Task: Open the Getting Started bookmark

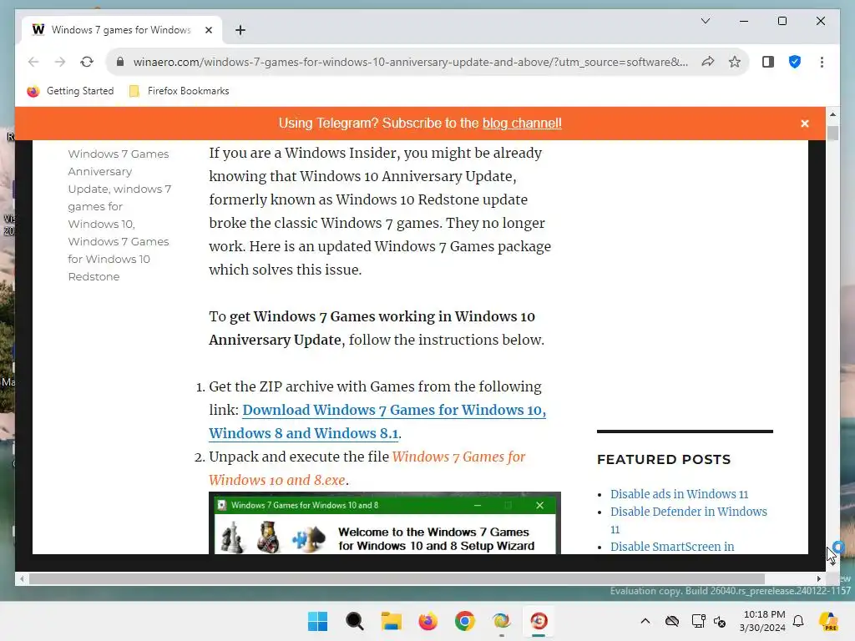Action: click(71, 91)
